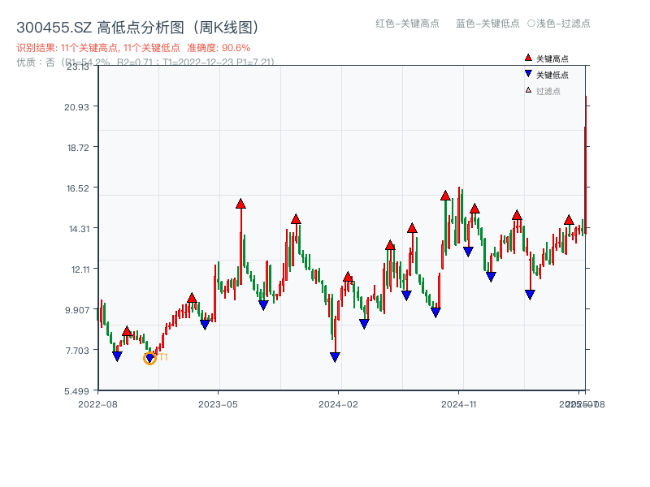Select blue low marker just before 2024-02
This screenshot has height=487, width=650.
click(x=335, y=357)
